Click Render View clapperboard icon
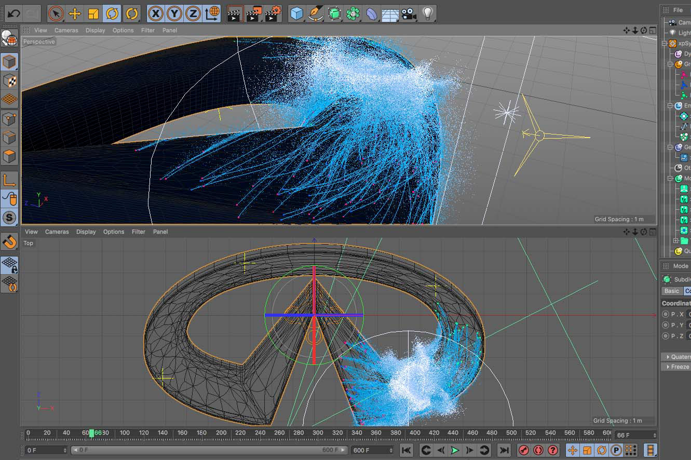Screen dimensions: 691x460 click(235, 13)
